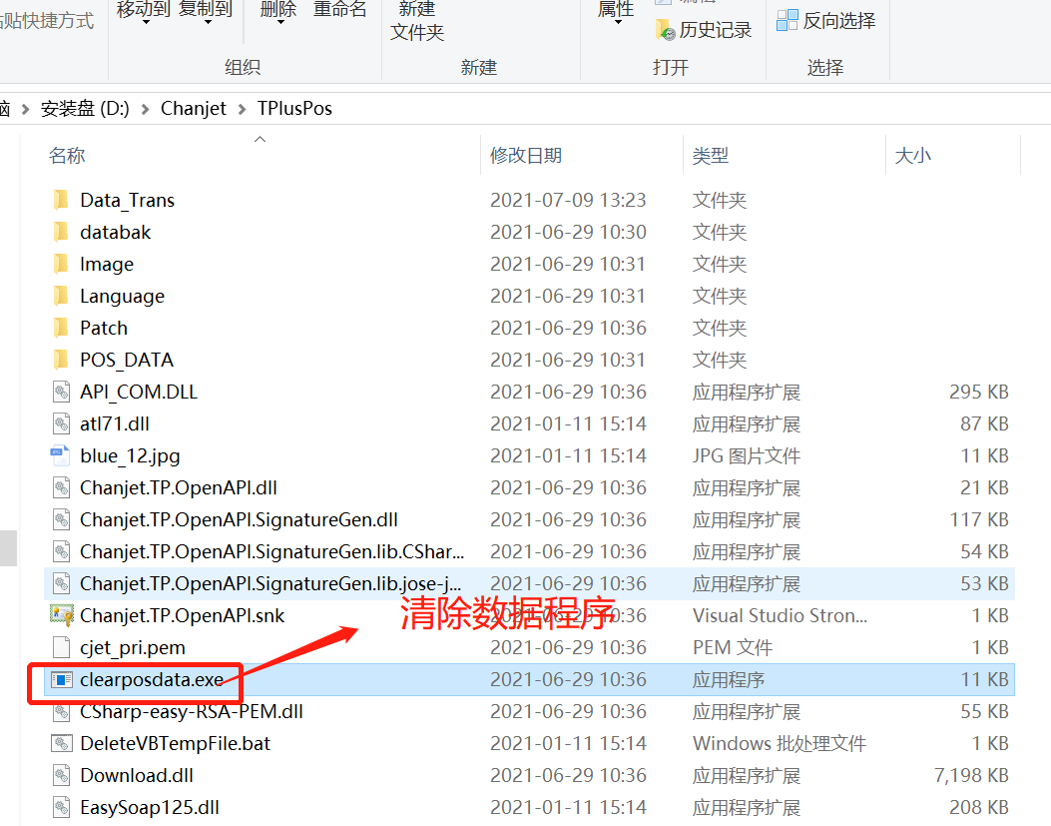Screen dimensions: 1051x826
Task: Click the blue_12.jpg image file icon
Action: pyautogui.click(x=60, y=455)
